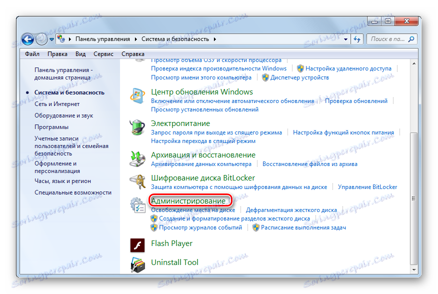Click the scrollbar down arrow
Screen dimensions: 438x294
[x=414, y=269]
